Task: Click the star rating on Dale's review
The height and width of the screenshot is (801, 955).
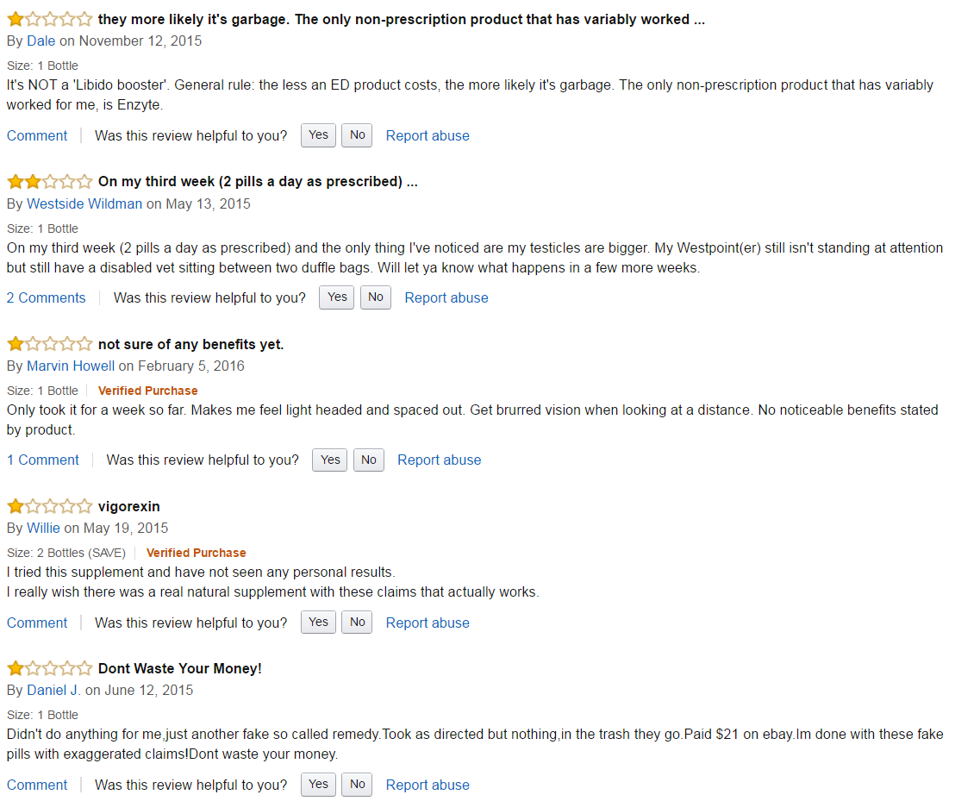Action: (x=49, y=18)
